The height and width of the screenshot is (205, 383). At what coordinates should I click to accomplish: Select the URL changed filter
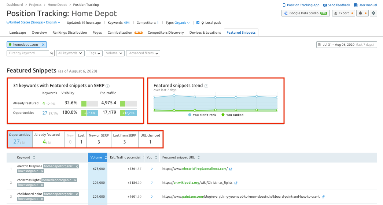[150, 139]
